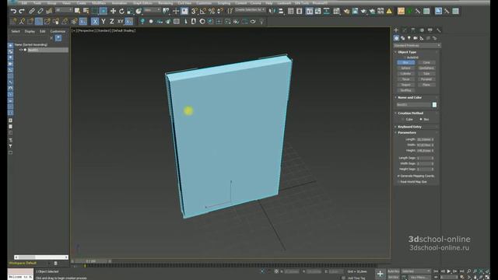Click the time slider handle
This screenshot has height=280, width=498.
[x=91, y=261]
